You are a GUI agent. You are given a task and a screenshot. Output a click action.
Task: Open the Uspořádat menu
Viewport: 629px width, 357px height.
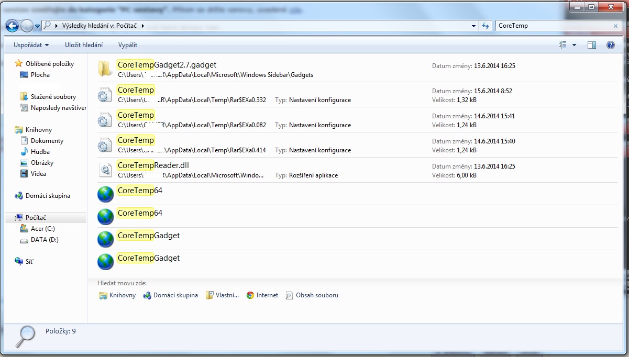(31, 45)
